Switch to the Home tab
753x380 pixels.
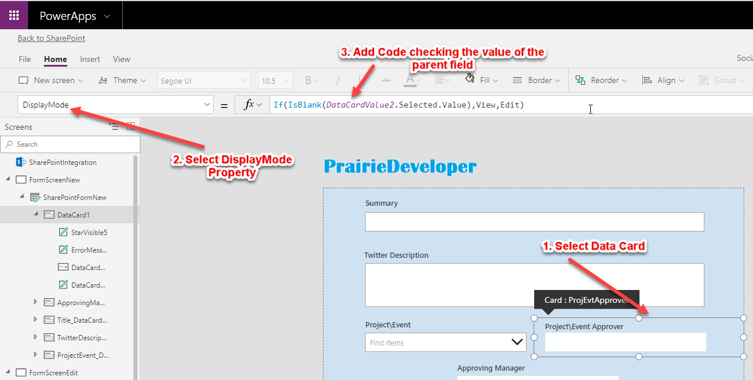56,59
